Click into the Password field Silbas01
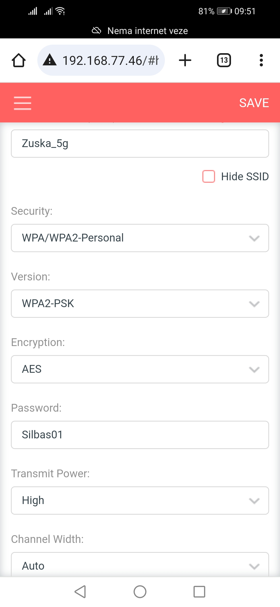Screen dimensions: 280x607 (140, 435)
